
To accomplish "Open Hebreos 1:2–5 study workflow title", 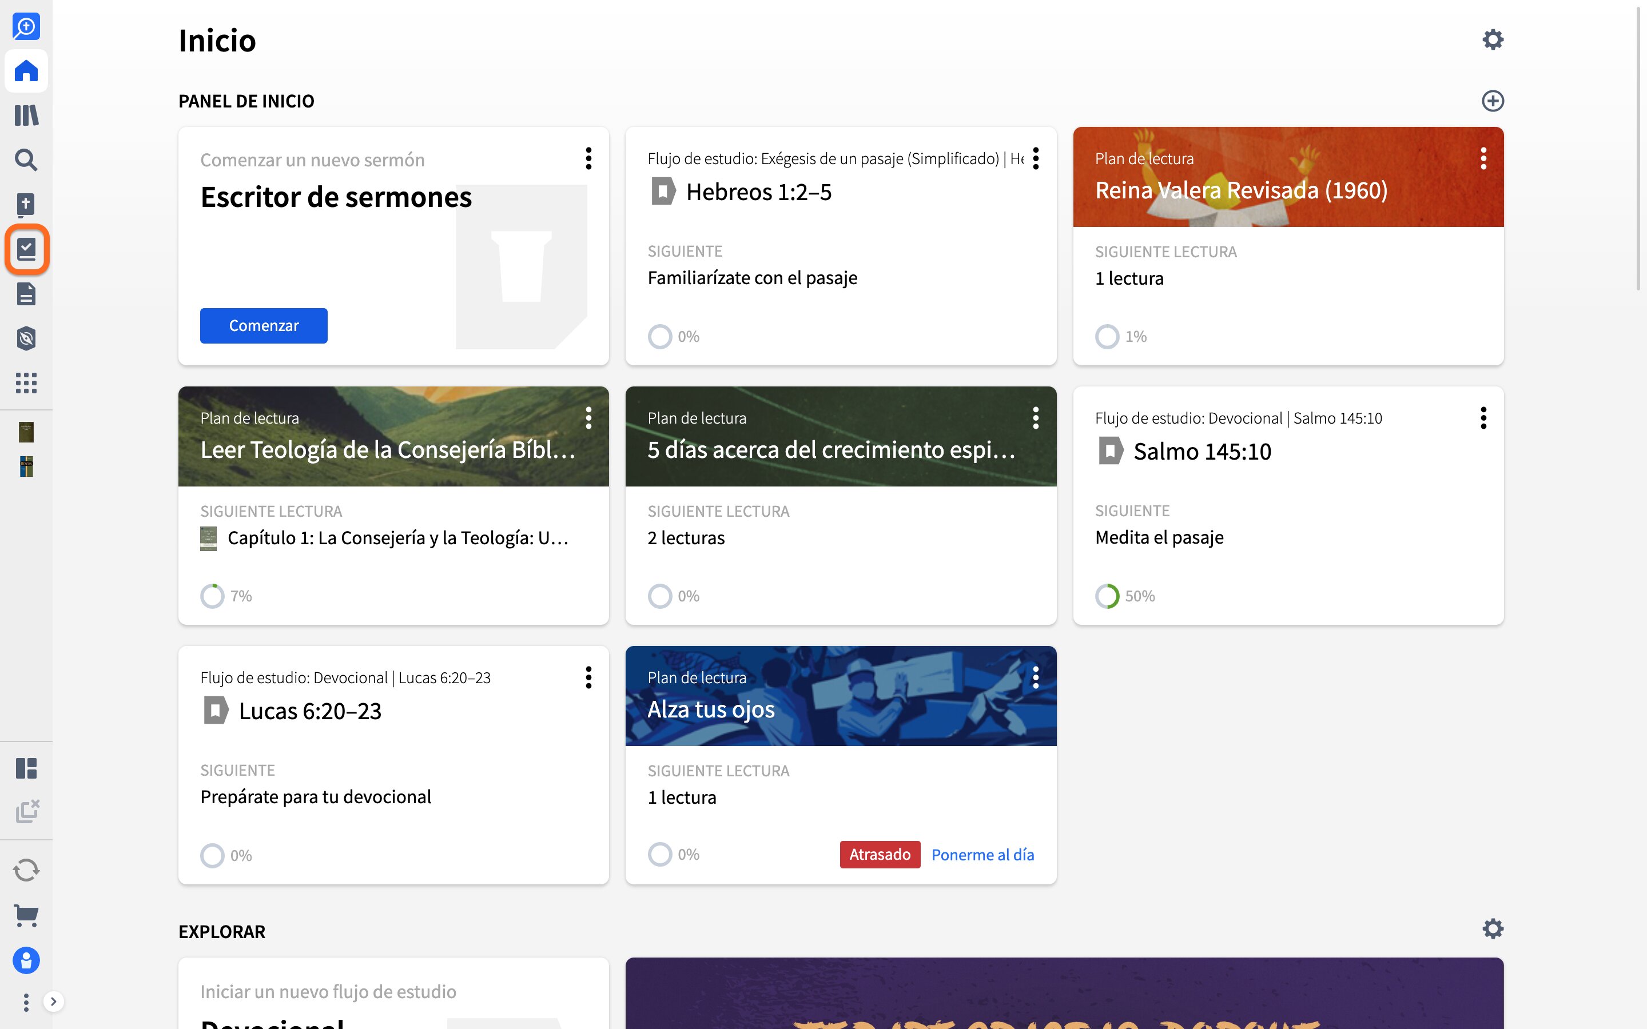I will pyautogui.click(x=758, y=192).
